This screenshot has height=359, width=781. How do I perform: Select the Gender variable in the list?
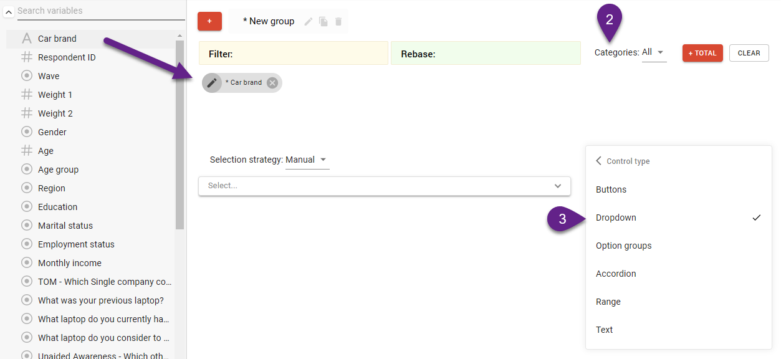(x=52, y=132)
